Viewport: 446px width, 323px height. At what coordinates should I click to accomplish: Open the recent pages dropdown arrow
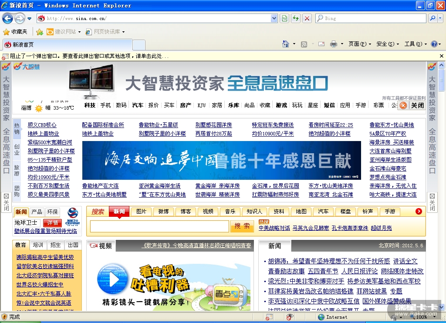click(x=29, y=19)
